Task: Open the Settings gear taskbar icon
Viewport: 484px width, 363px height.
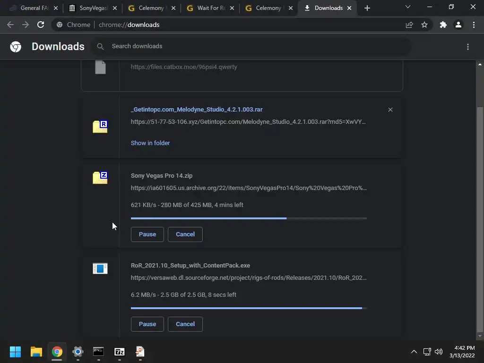Action: click(x=78, y=352)
